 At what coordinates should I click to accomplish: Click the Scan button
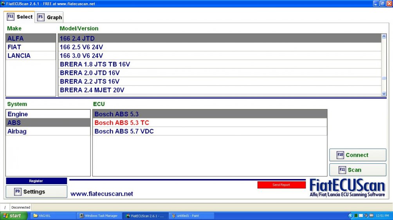point(357,170)
